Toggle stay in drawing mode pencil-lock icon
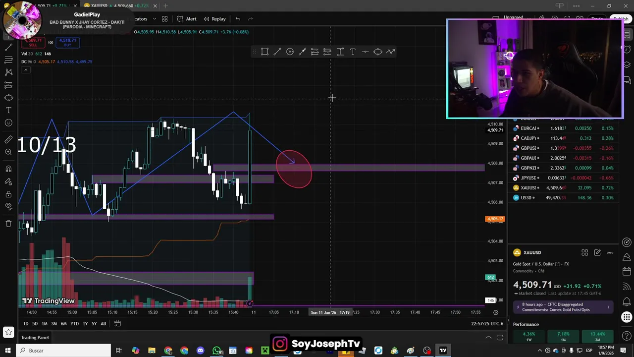 click(8, 181)
